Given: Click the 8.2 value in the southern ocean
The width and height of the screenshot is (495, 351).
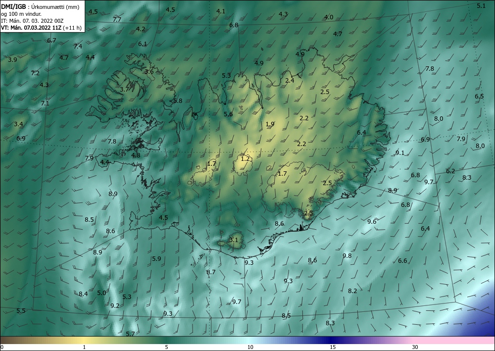Looking at the screenshot, I should tap(352, 291).
